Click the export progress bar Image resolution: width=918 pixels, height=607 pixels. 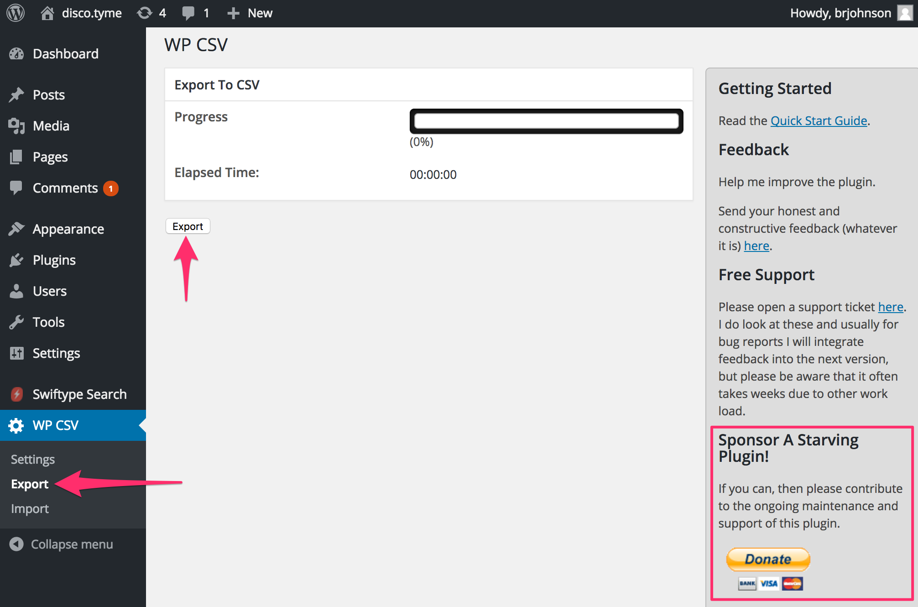pyautogui.click(x=546, y=121)
